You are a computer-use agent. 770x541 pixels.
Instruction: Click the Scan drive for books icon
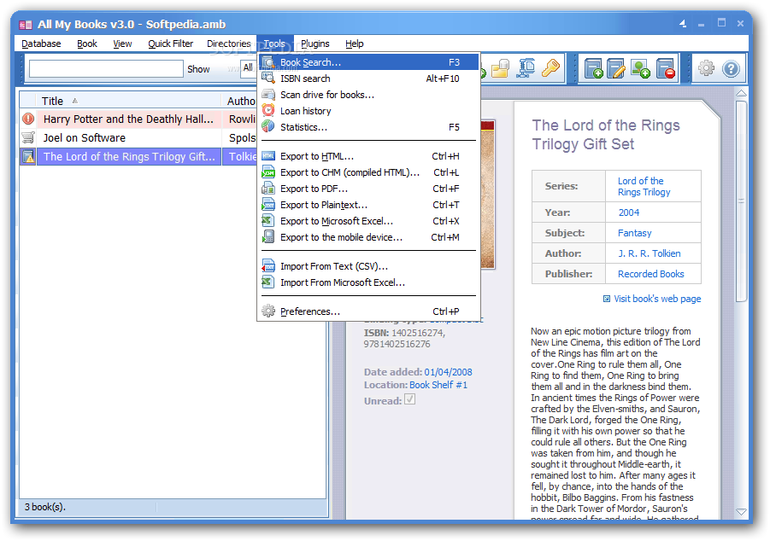[x=268, y=95]
